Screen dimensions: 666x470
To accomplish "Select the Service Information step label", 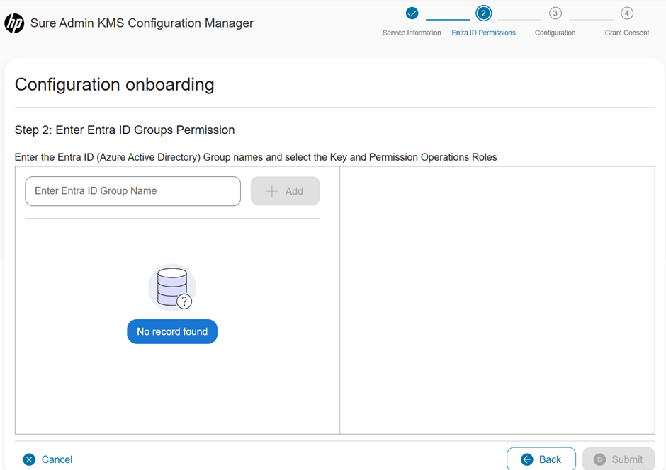I will 412,33.
